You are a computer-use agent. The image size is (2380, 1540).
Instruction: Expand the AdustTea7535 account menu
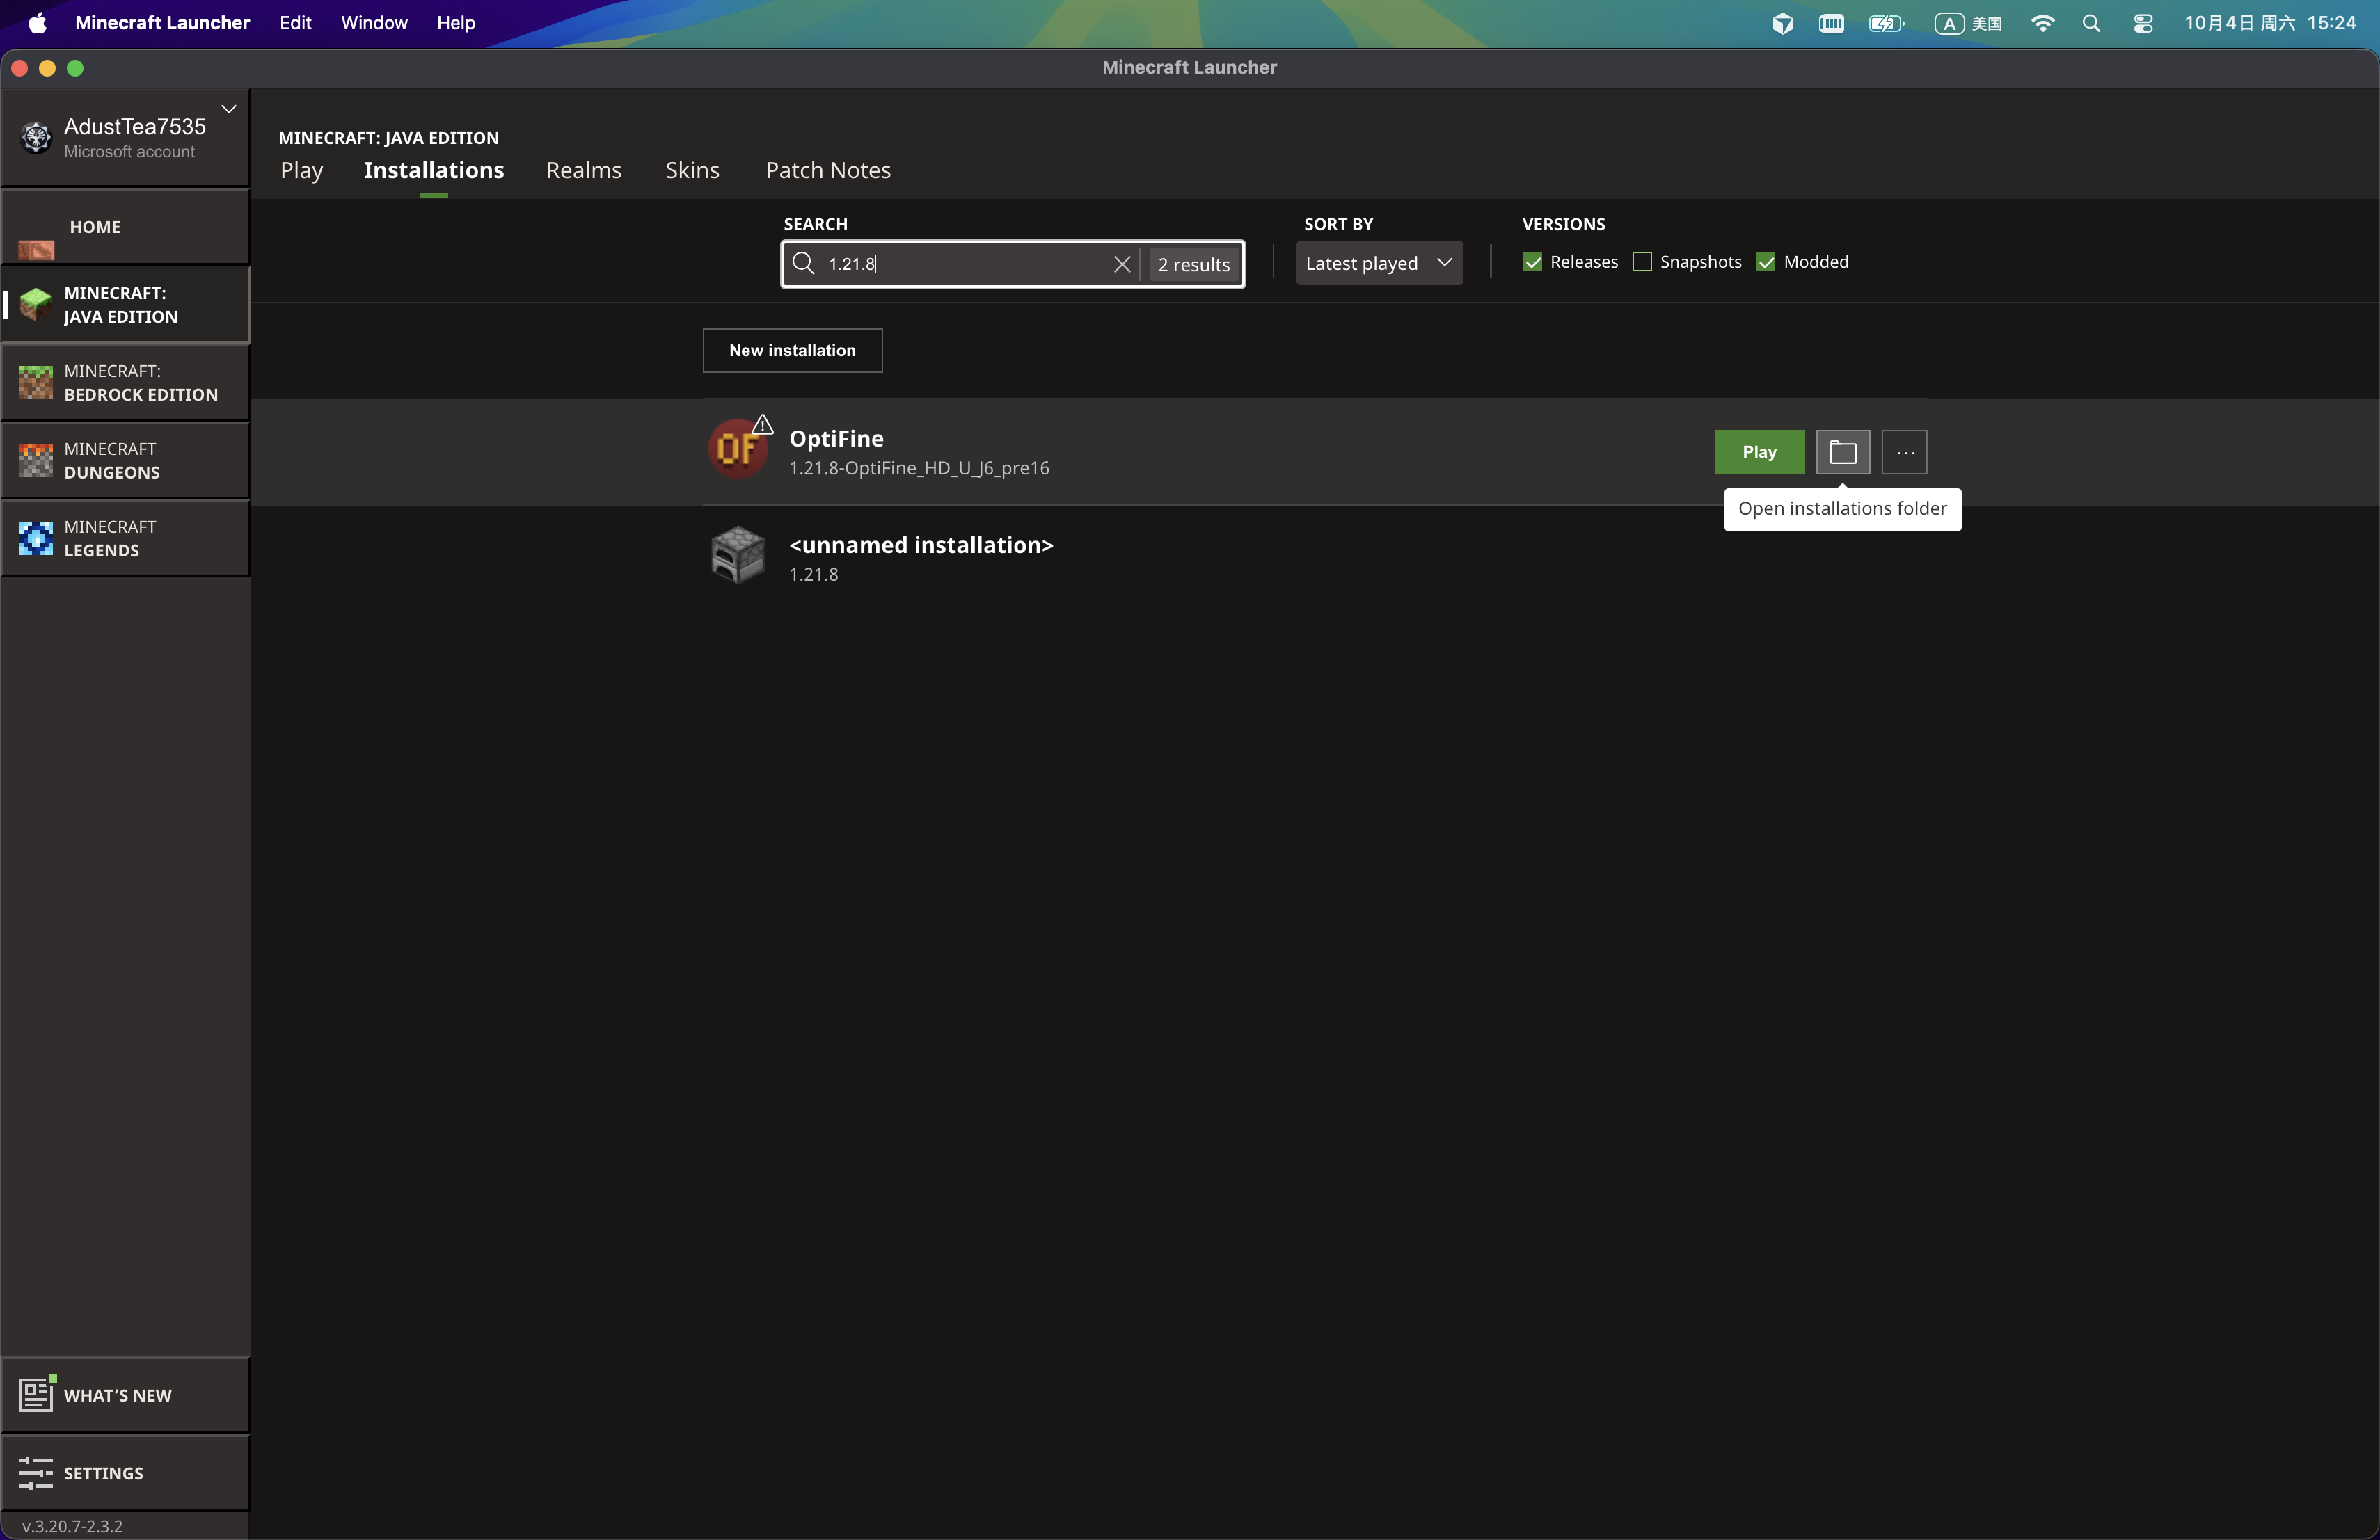pos(228,109)
